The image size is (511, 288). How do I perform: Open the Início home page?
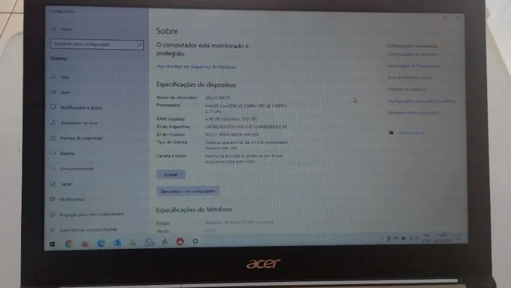coord(62,29)
